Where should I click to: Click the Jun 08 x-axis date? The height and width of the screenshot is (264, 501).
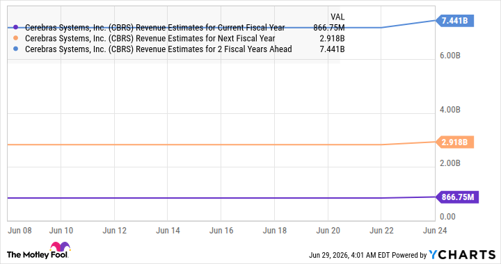19,231
